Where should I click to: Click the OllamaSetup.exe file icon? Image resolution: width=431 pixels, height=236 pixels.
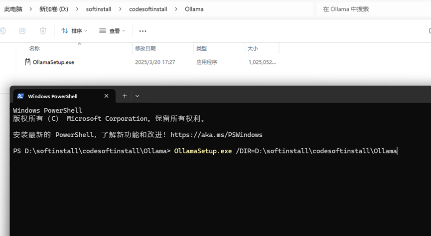27,62
